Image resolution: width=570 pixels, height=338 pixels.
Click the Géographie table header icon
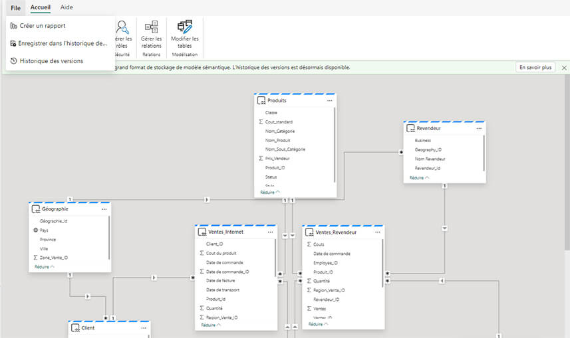[36, 209]
